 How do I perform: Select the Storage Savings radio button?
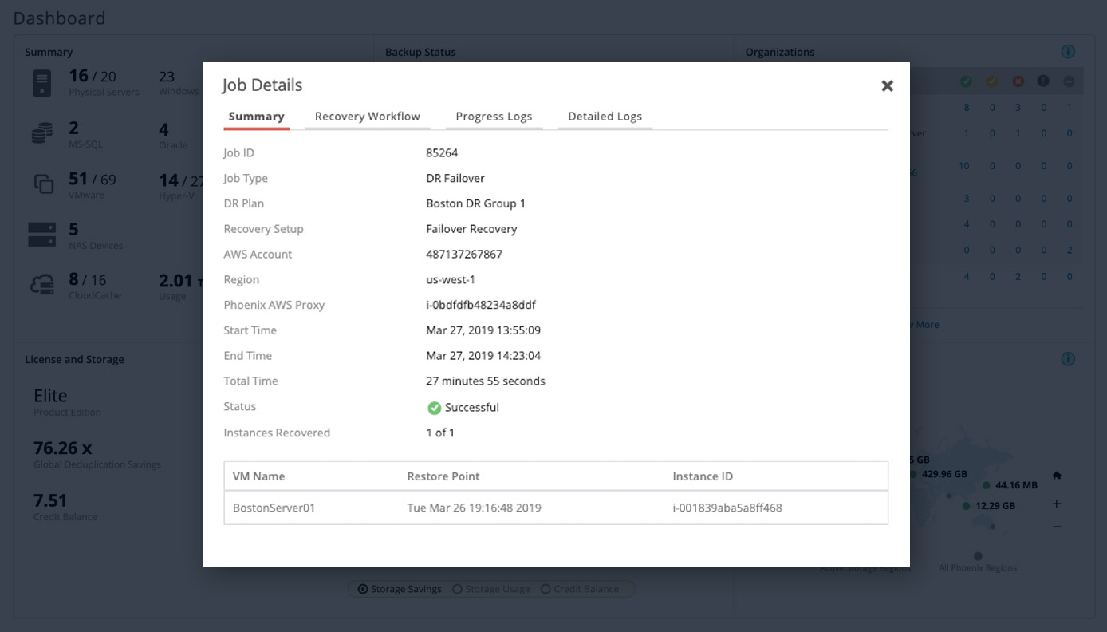click(363, 589)
